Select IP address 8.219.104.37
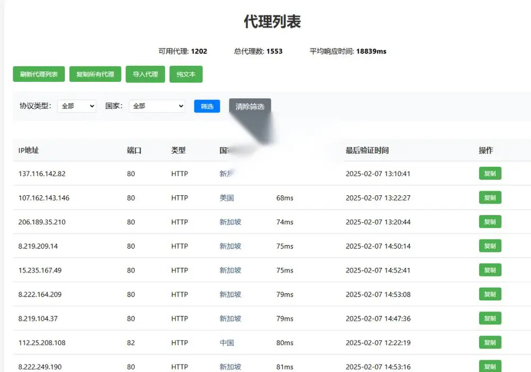Viewport: 531px width, 372px height. [x=38, y=318]
